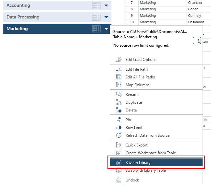Expand the Accounting table dropdown arrow

click(x=106, y=6)
